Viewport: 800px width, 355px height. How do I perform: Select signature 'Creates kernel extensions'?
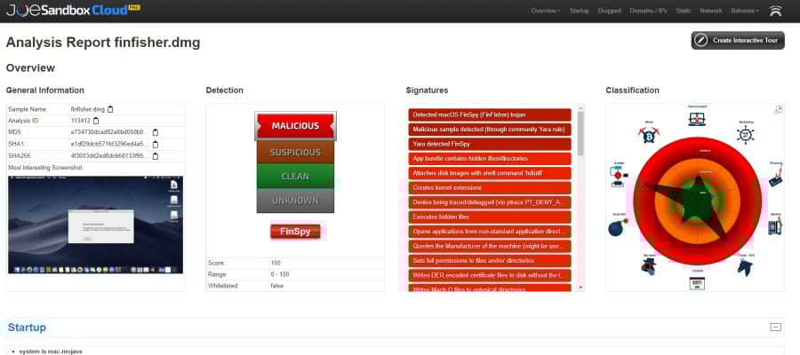pyautogui.click(x=489, y=188)
